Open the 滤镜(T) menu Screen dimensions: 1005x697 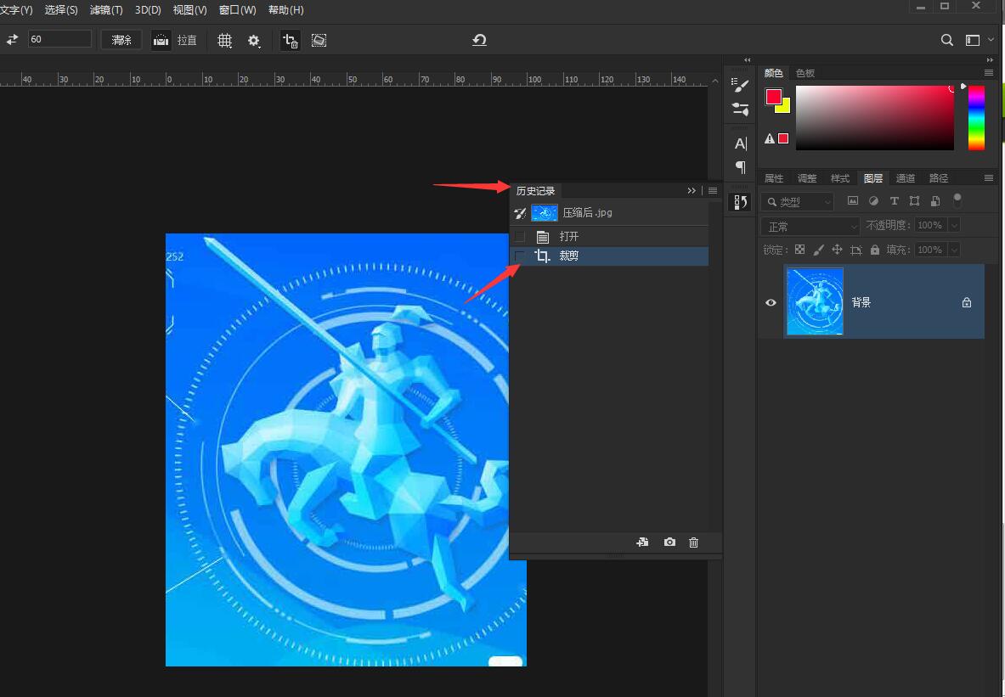(x=106, y=10)
